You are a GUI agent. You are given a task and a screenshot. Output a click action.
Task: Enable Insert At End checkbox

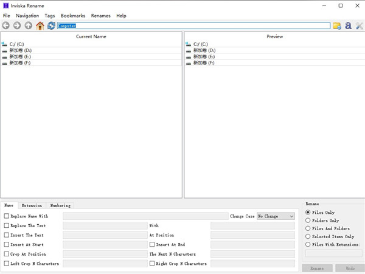[152, 244]
